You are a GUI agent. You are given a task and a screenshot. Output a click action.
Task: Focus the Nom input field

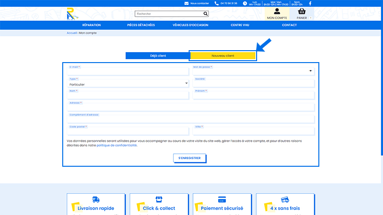128,96
